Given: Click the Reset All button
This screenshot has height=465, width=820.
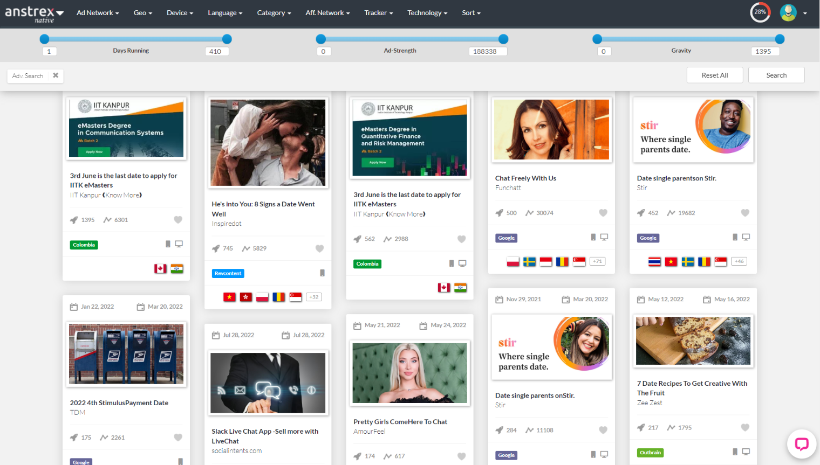Looking at the screenshot, I should pos(715,75).
